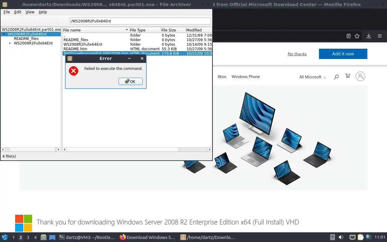
Task: Click the show desktop taskbar icon
Action: coord(52,237)
